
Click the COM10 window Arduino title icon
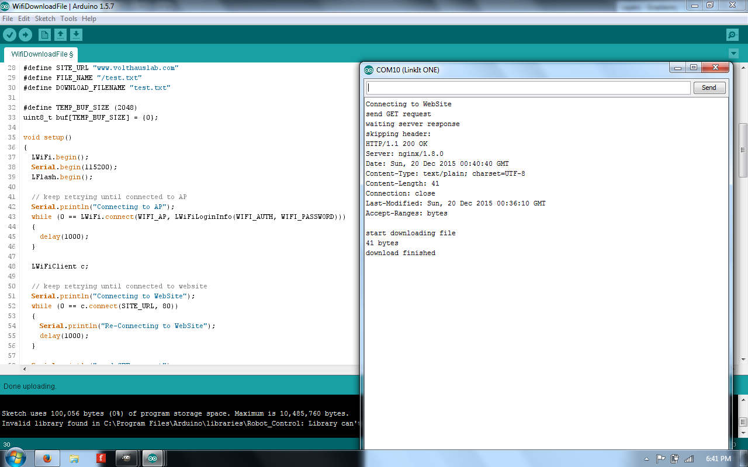point(368,70)
